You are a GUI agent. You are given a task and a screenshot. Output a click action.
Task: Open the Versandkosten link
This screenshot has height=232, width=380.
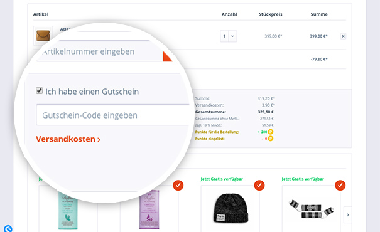click(x=68, y=139)
